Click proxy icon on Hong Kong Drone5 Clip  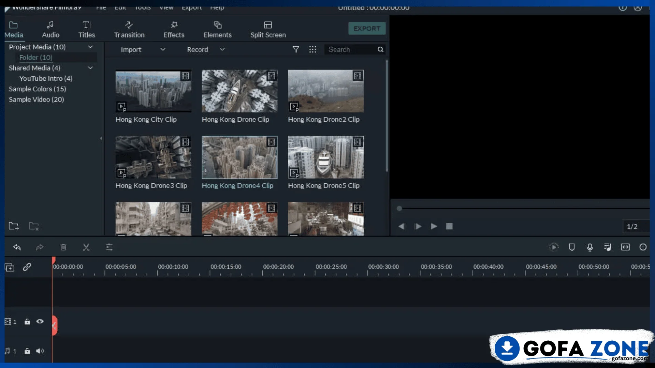pyautogui.click(x=294, y=173)
